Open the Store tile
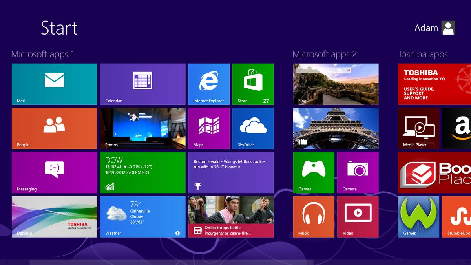The image size is (471, 265). tap(253, 84)
